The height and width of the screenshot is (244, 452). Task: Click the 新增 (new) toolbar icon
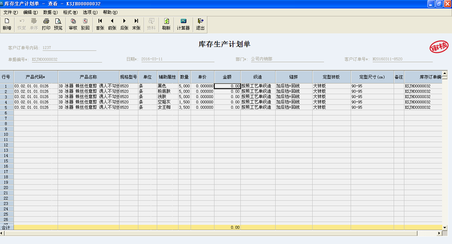pos(7,25)
